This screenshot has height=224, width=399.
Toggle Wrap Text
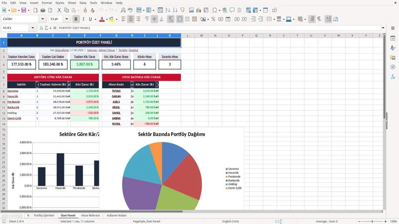(171, 19)
